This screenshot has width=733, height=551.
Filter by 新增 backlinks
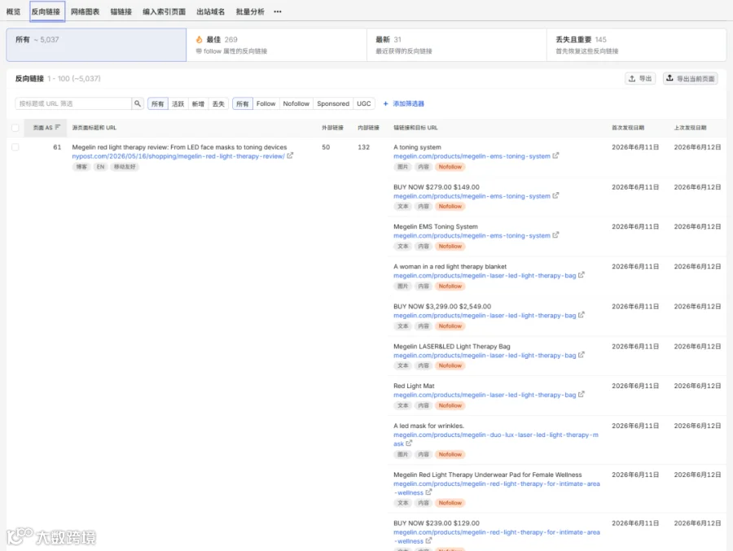pos(198,103)
